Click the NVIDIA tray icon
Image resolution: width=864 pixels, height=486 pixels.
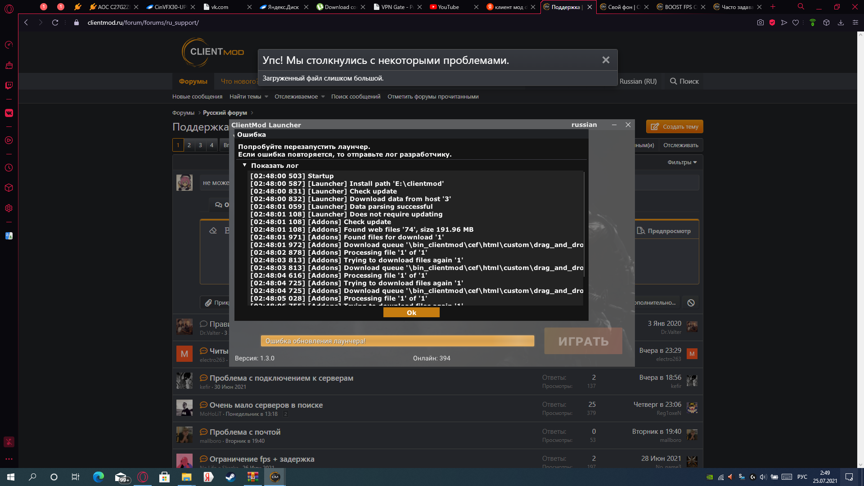point(710,477)
